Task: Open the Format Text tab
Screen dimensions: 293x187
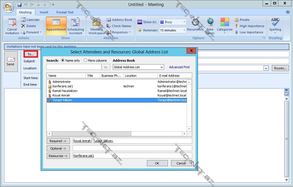Action: (65, 12)
